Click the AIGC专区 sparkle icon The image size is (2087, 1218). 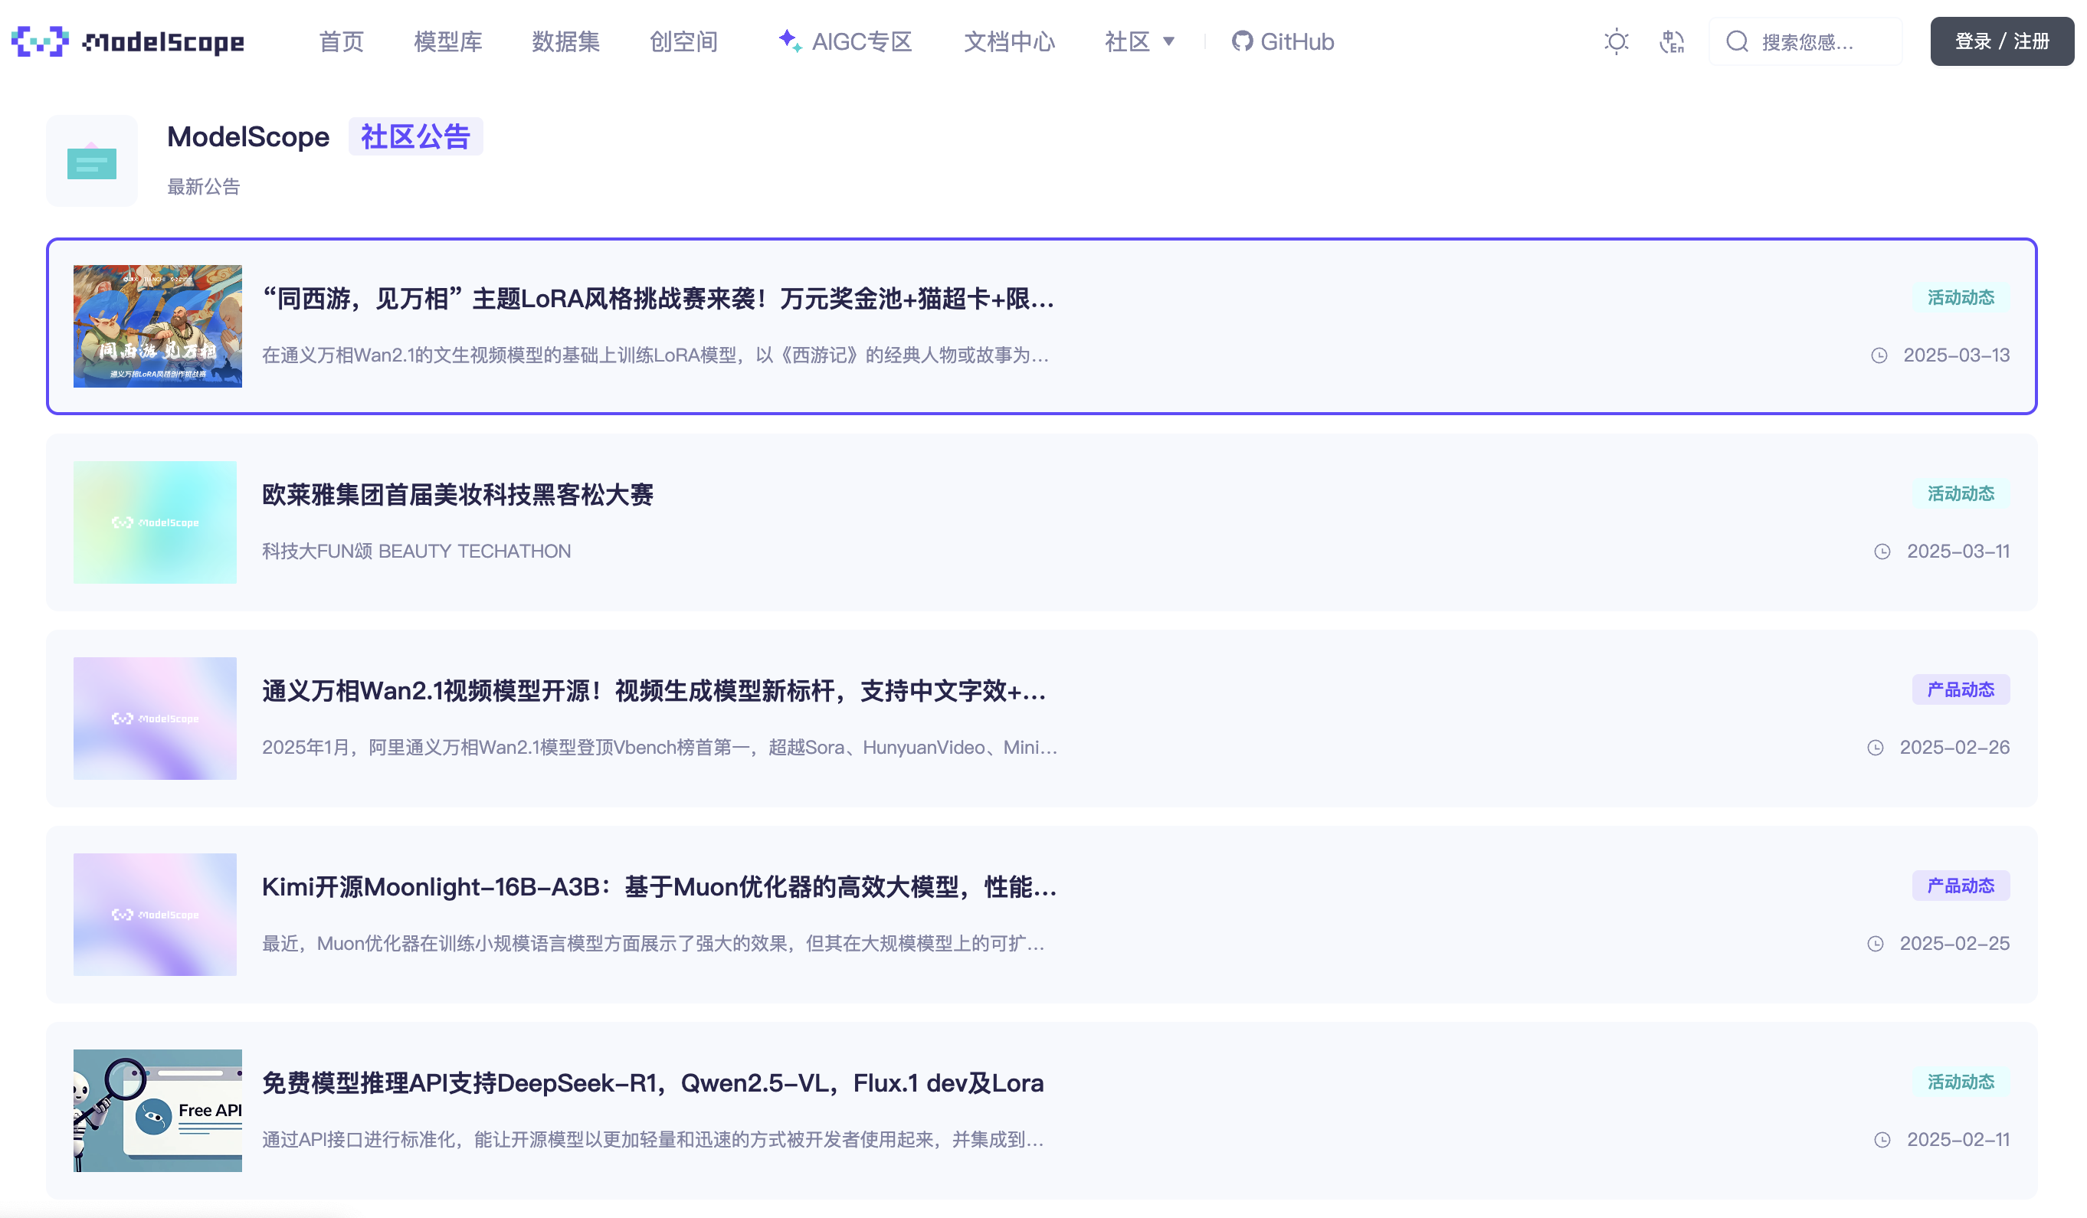pos(788,40)
